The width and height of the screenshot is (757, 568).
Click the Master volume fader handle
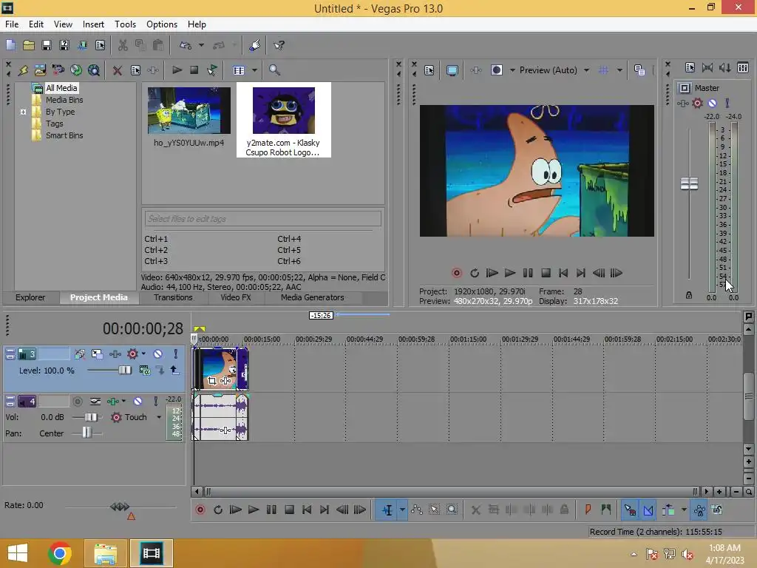(x=689, y=183)
